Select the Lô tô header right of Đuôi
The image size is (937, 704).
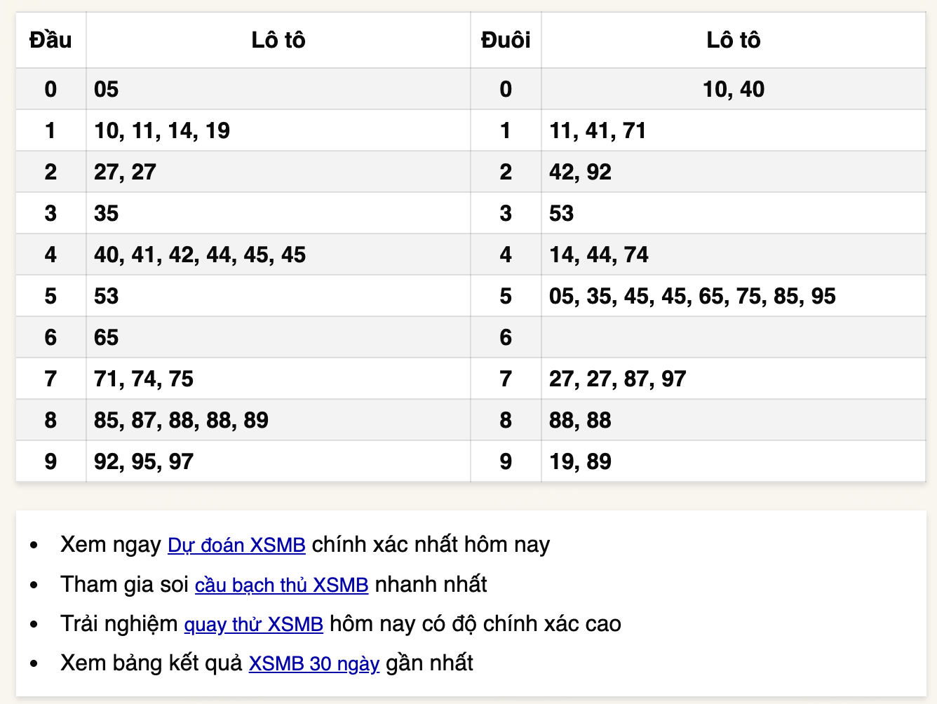(733, 40)
